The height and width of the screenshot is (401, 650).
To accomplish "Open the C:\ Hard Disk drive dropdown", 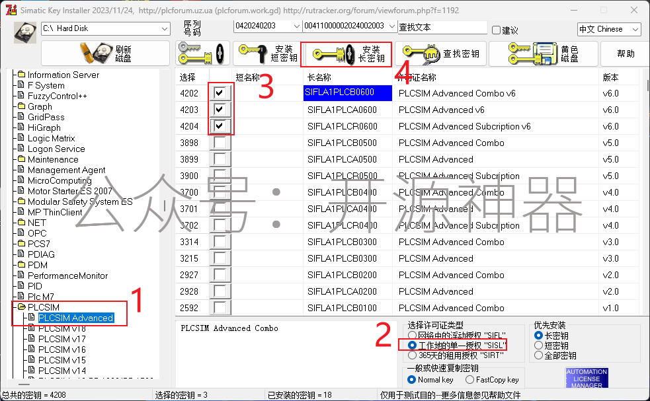I will [x=106, y=28].
